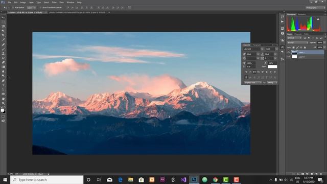This screenshot has width=327, height=184.
Task: Select the Hand tool
Action: tap(3, 99)
